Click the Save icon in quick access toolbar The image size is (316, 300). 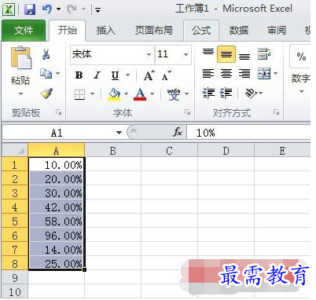tap(30, 9)
